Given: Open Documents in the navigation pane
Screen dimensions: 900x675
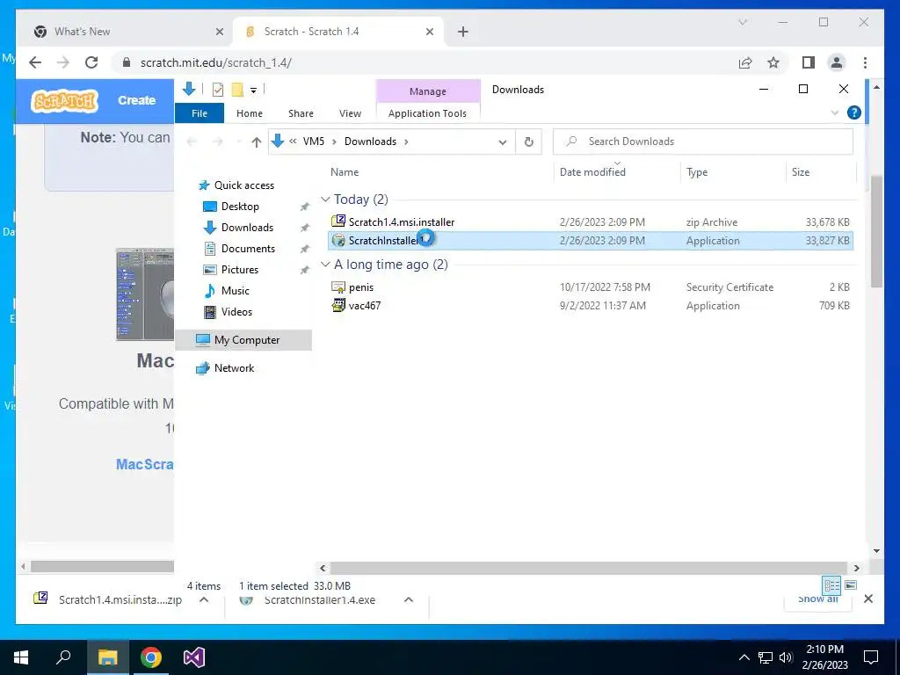Looking at the screenshot, I should coord(248,249).
